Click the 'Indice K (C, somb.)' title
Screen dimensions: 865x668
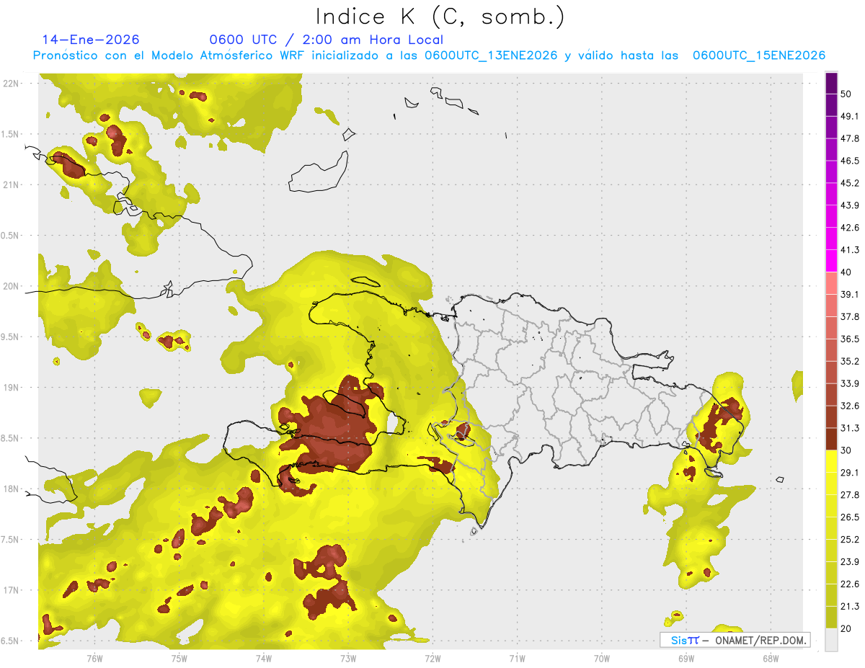tap(440, 17)
